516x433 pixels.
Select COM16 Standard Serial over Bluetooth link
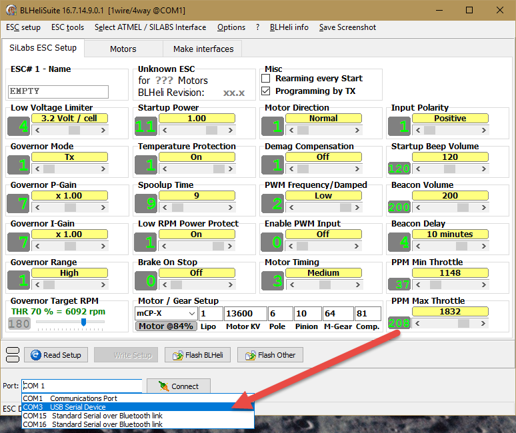tap(138, 424)
